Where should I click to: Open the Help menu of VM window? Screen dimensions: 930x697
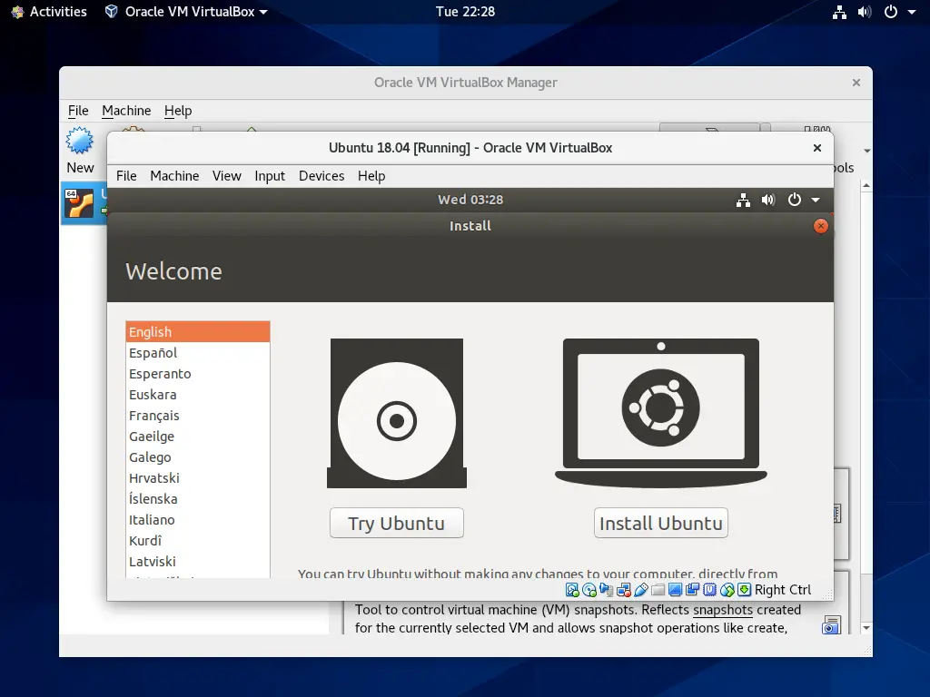pos(371,176)
